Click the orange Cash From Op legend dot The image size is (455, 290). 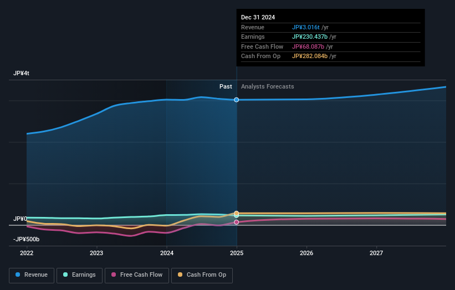(180, 275)
